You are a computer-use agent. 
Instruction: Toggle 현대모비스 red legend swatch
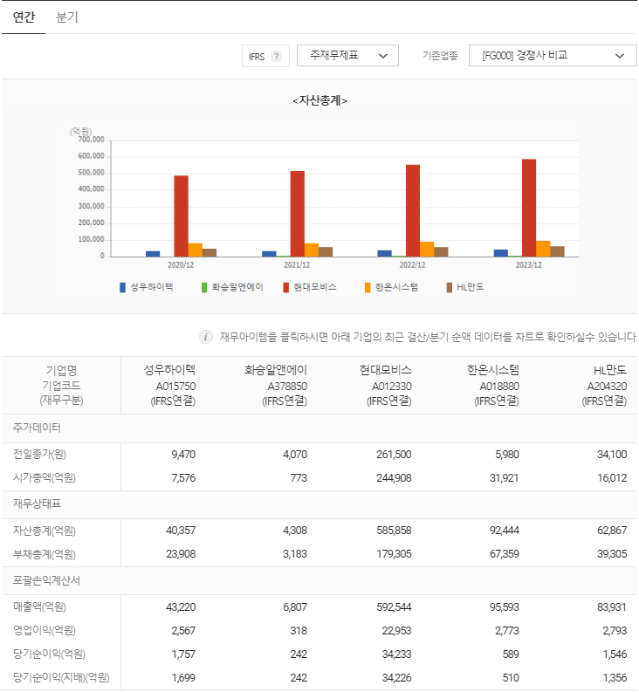pos(285,288)
